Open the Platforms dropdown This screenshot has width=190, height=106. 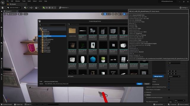pyautogui.click(x=64, y=8)
